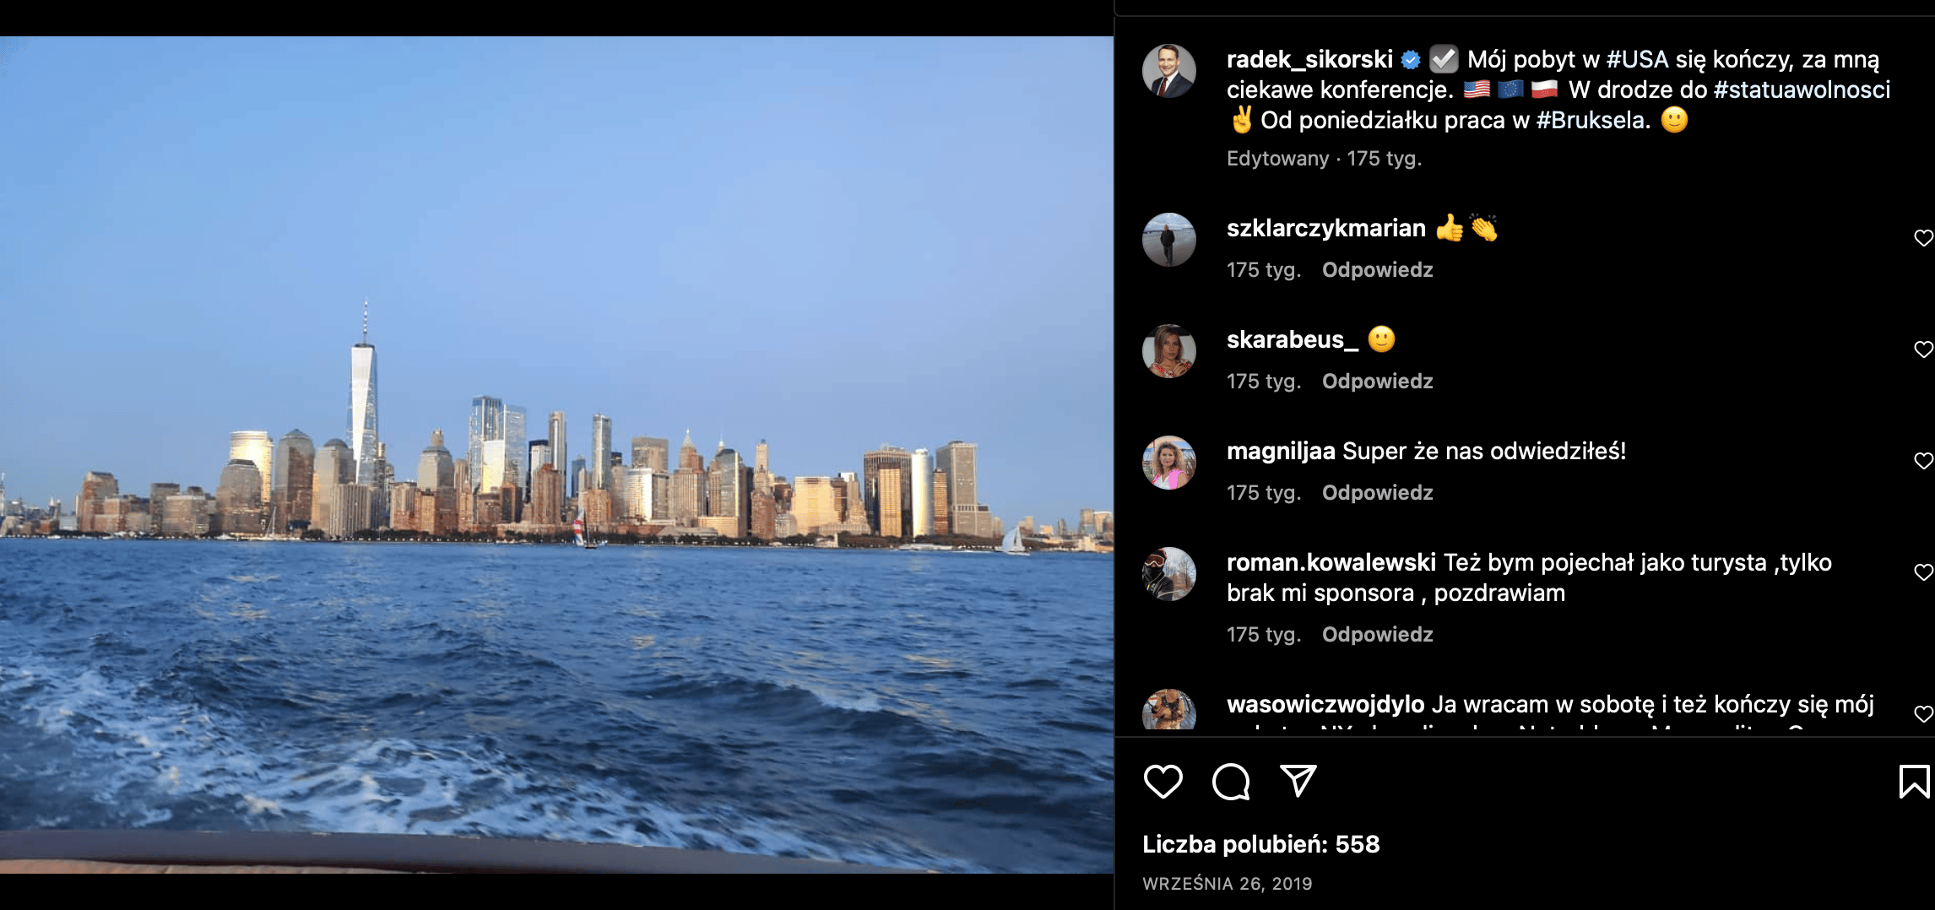Open the #USA hashtag
This screenshot has height=910, width=1935.
click(x=1637, y=59)
